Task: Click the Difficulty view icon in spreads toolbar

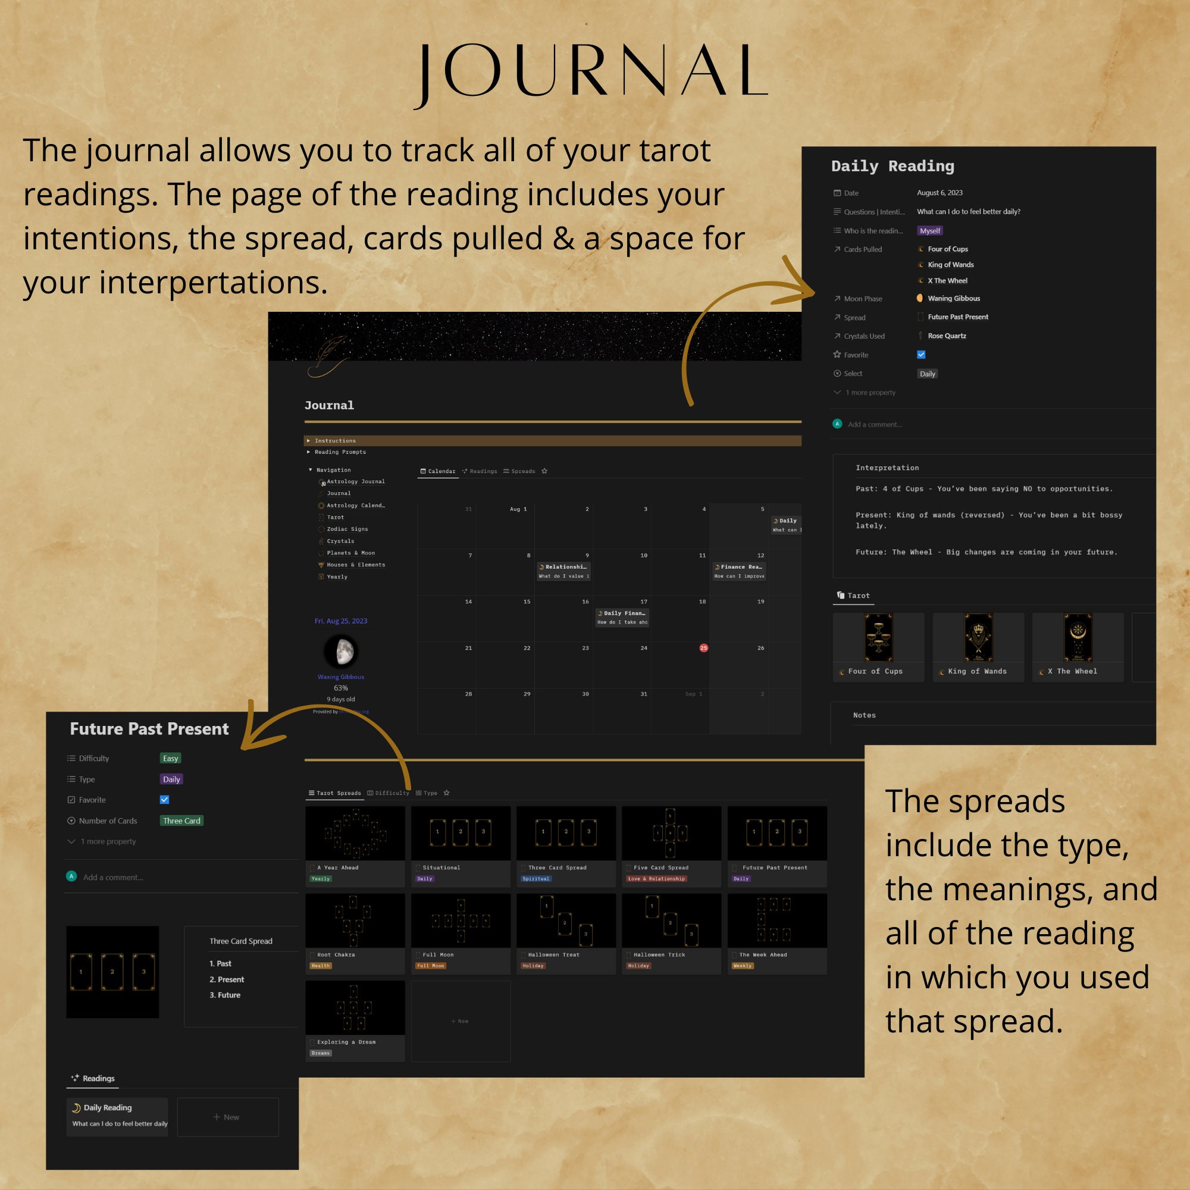Action: [371, 793]
